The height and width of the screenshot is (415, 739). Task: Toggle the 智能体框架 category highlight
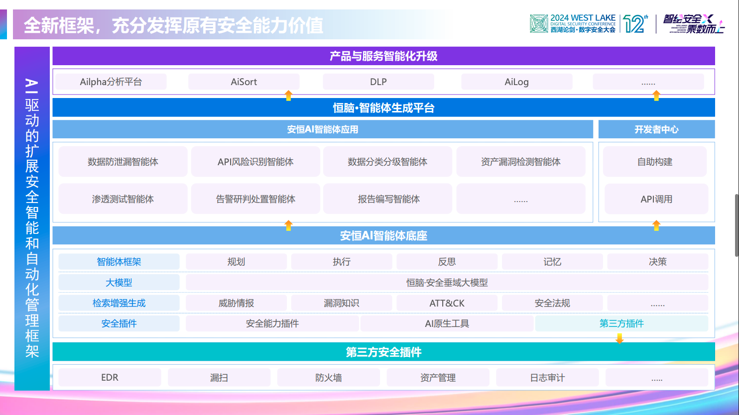119,261
